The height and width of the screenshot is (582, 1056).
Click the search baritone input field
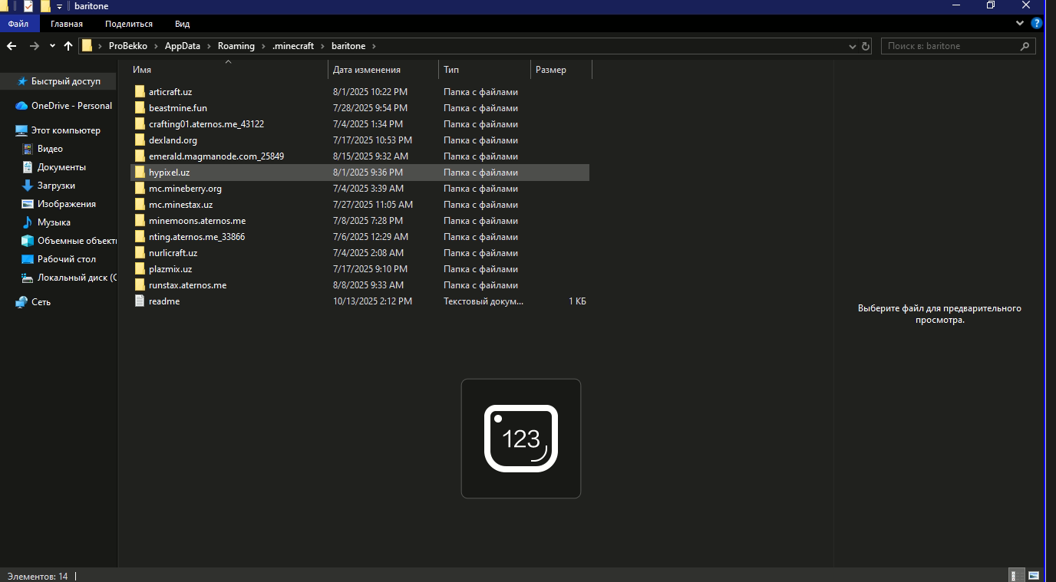click(x=952, y=46)
